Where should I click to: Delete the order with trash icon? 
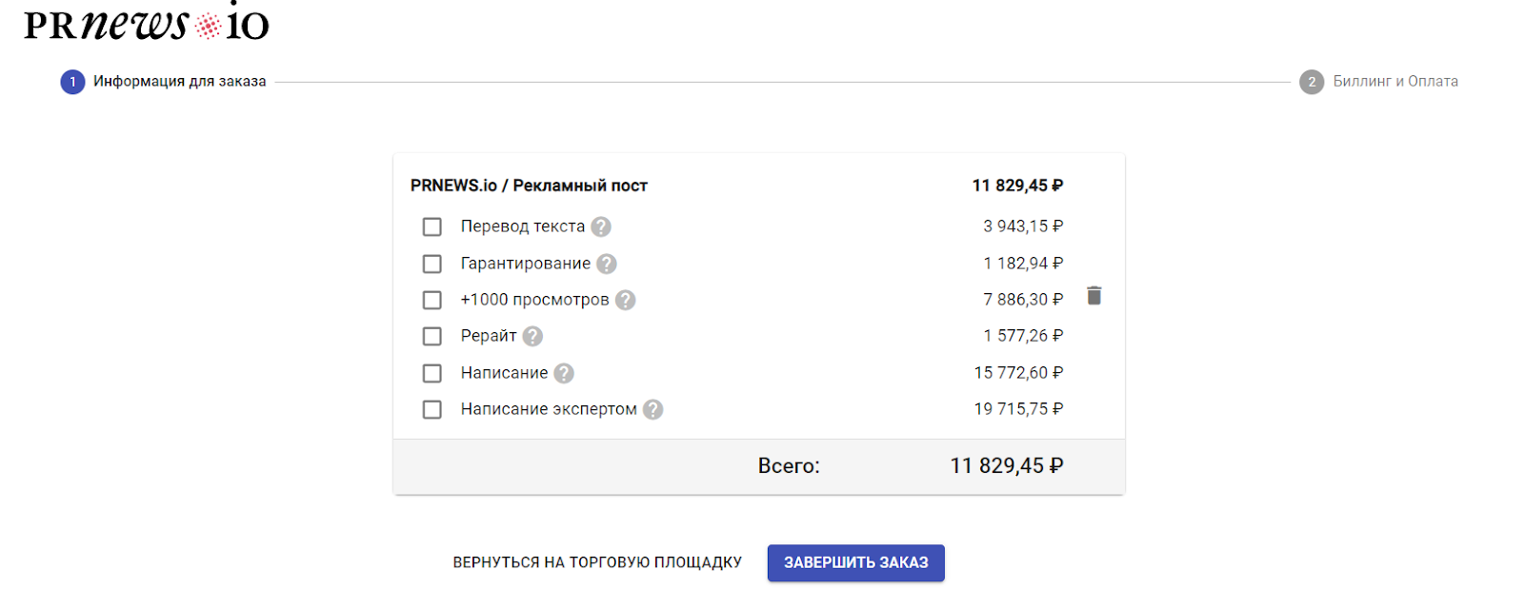tap(1094, 296)
